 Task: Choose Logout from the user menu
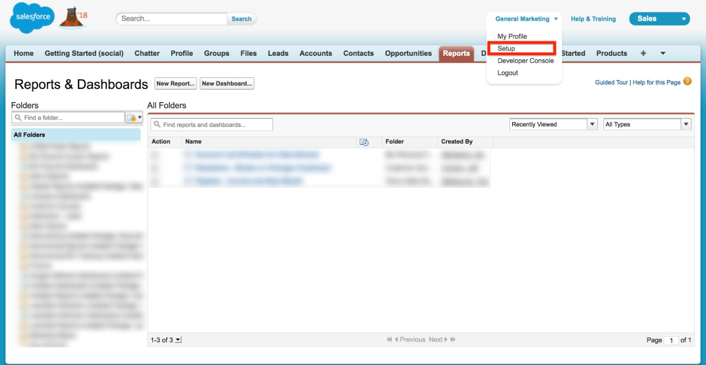[x=507, y=73]
